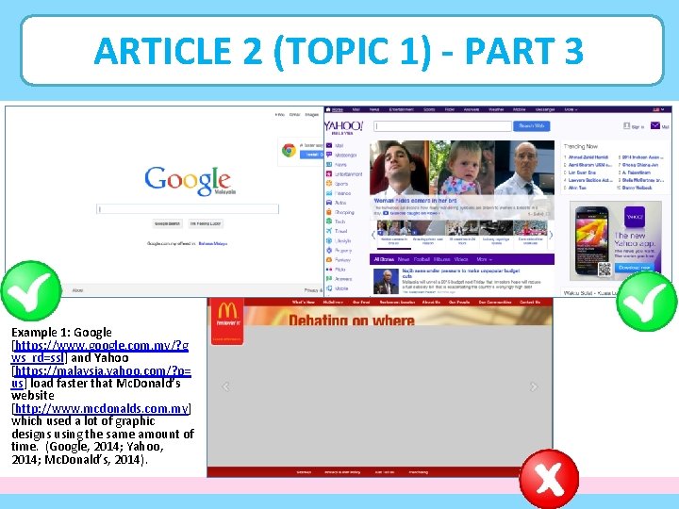Open Entertainment icon in Yahoo sidebar
The image size is (679, 509).
(329, 174)
